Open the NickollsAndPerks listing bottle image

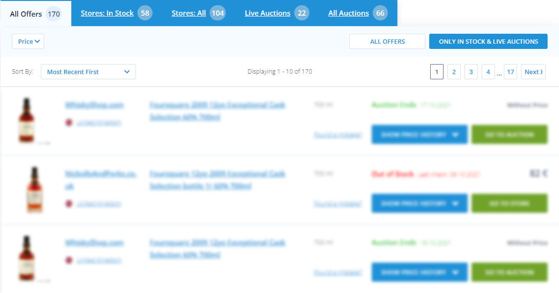[34, 189]
